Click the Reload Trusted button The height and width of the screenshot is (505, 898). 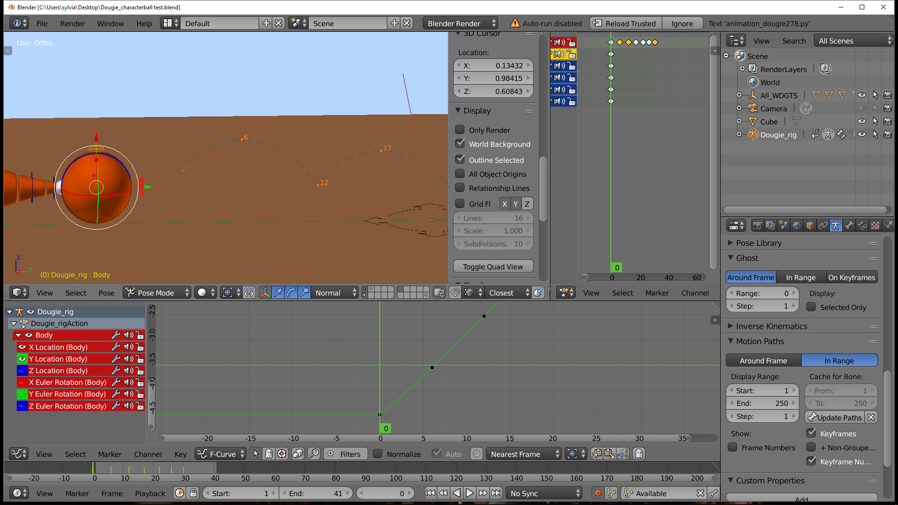pyautogui.click(x=625, y=23)
